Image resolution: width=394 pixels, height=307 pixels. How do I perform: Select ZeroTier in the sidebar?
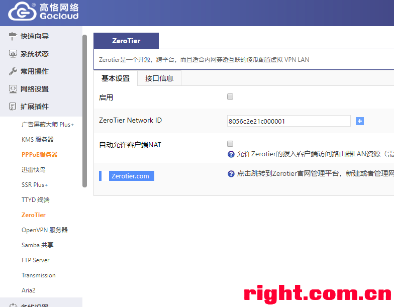(33, 215)
